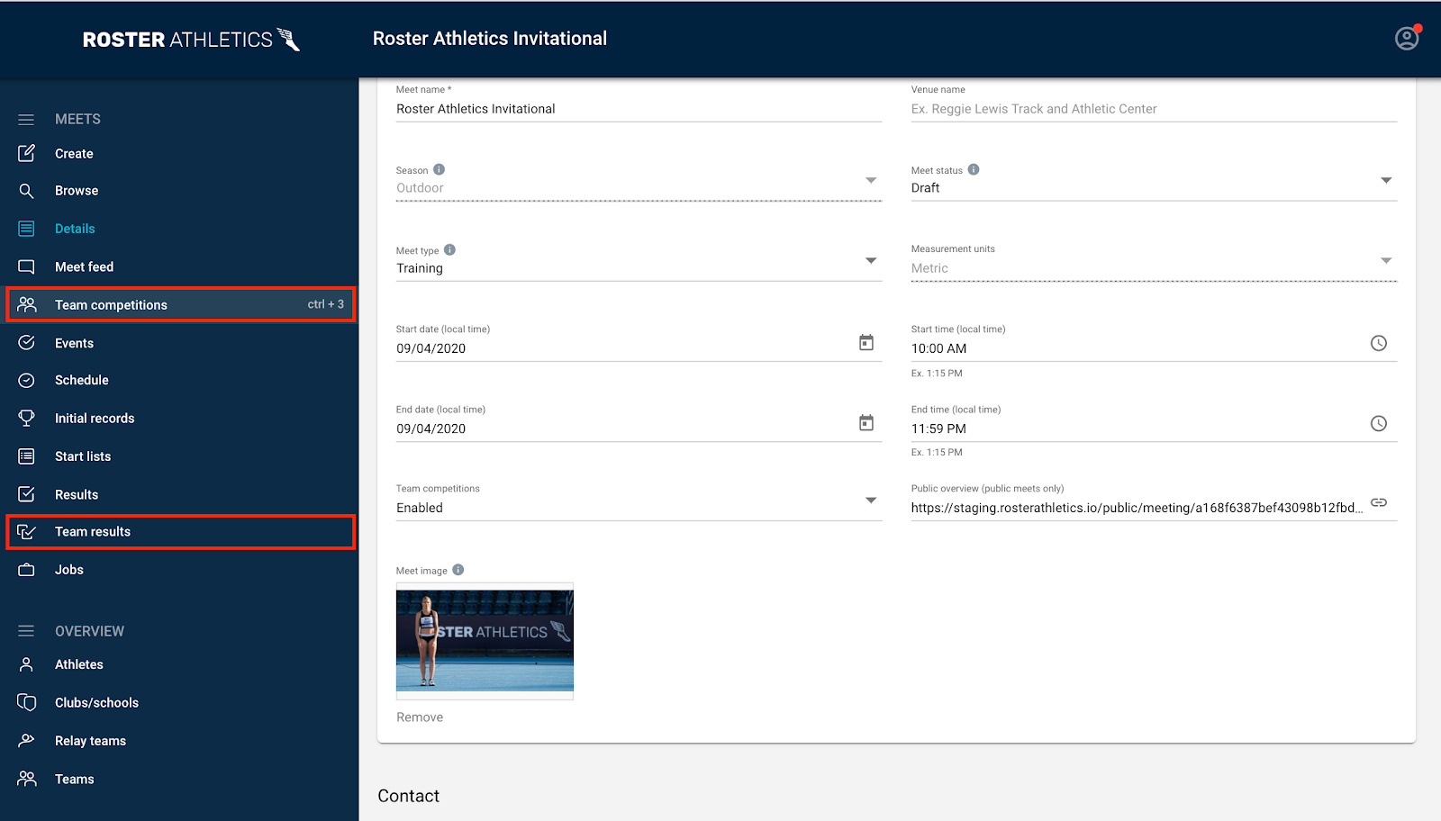The image size is (1441, 821).
Task: Click the meet image thumbnail
Action: click(x=485, y=641)
